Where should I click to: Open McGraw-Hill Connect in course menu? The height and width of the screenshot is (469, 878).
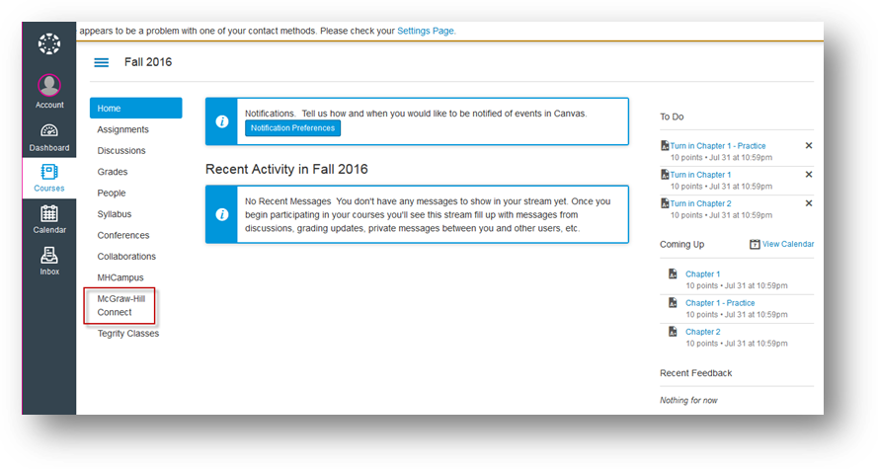point(120,305)
